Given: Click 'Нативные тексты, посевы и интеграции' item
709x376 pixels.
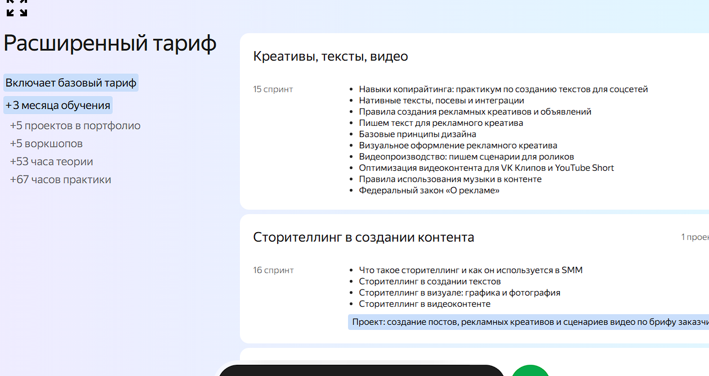Looking at the screenshot, I should [x=442, y=100].
